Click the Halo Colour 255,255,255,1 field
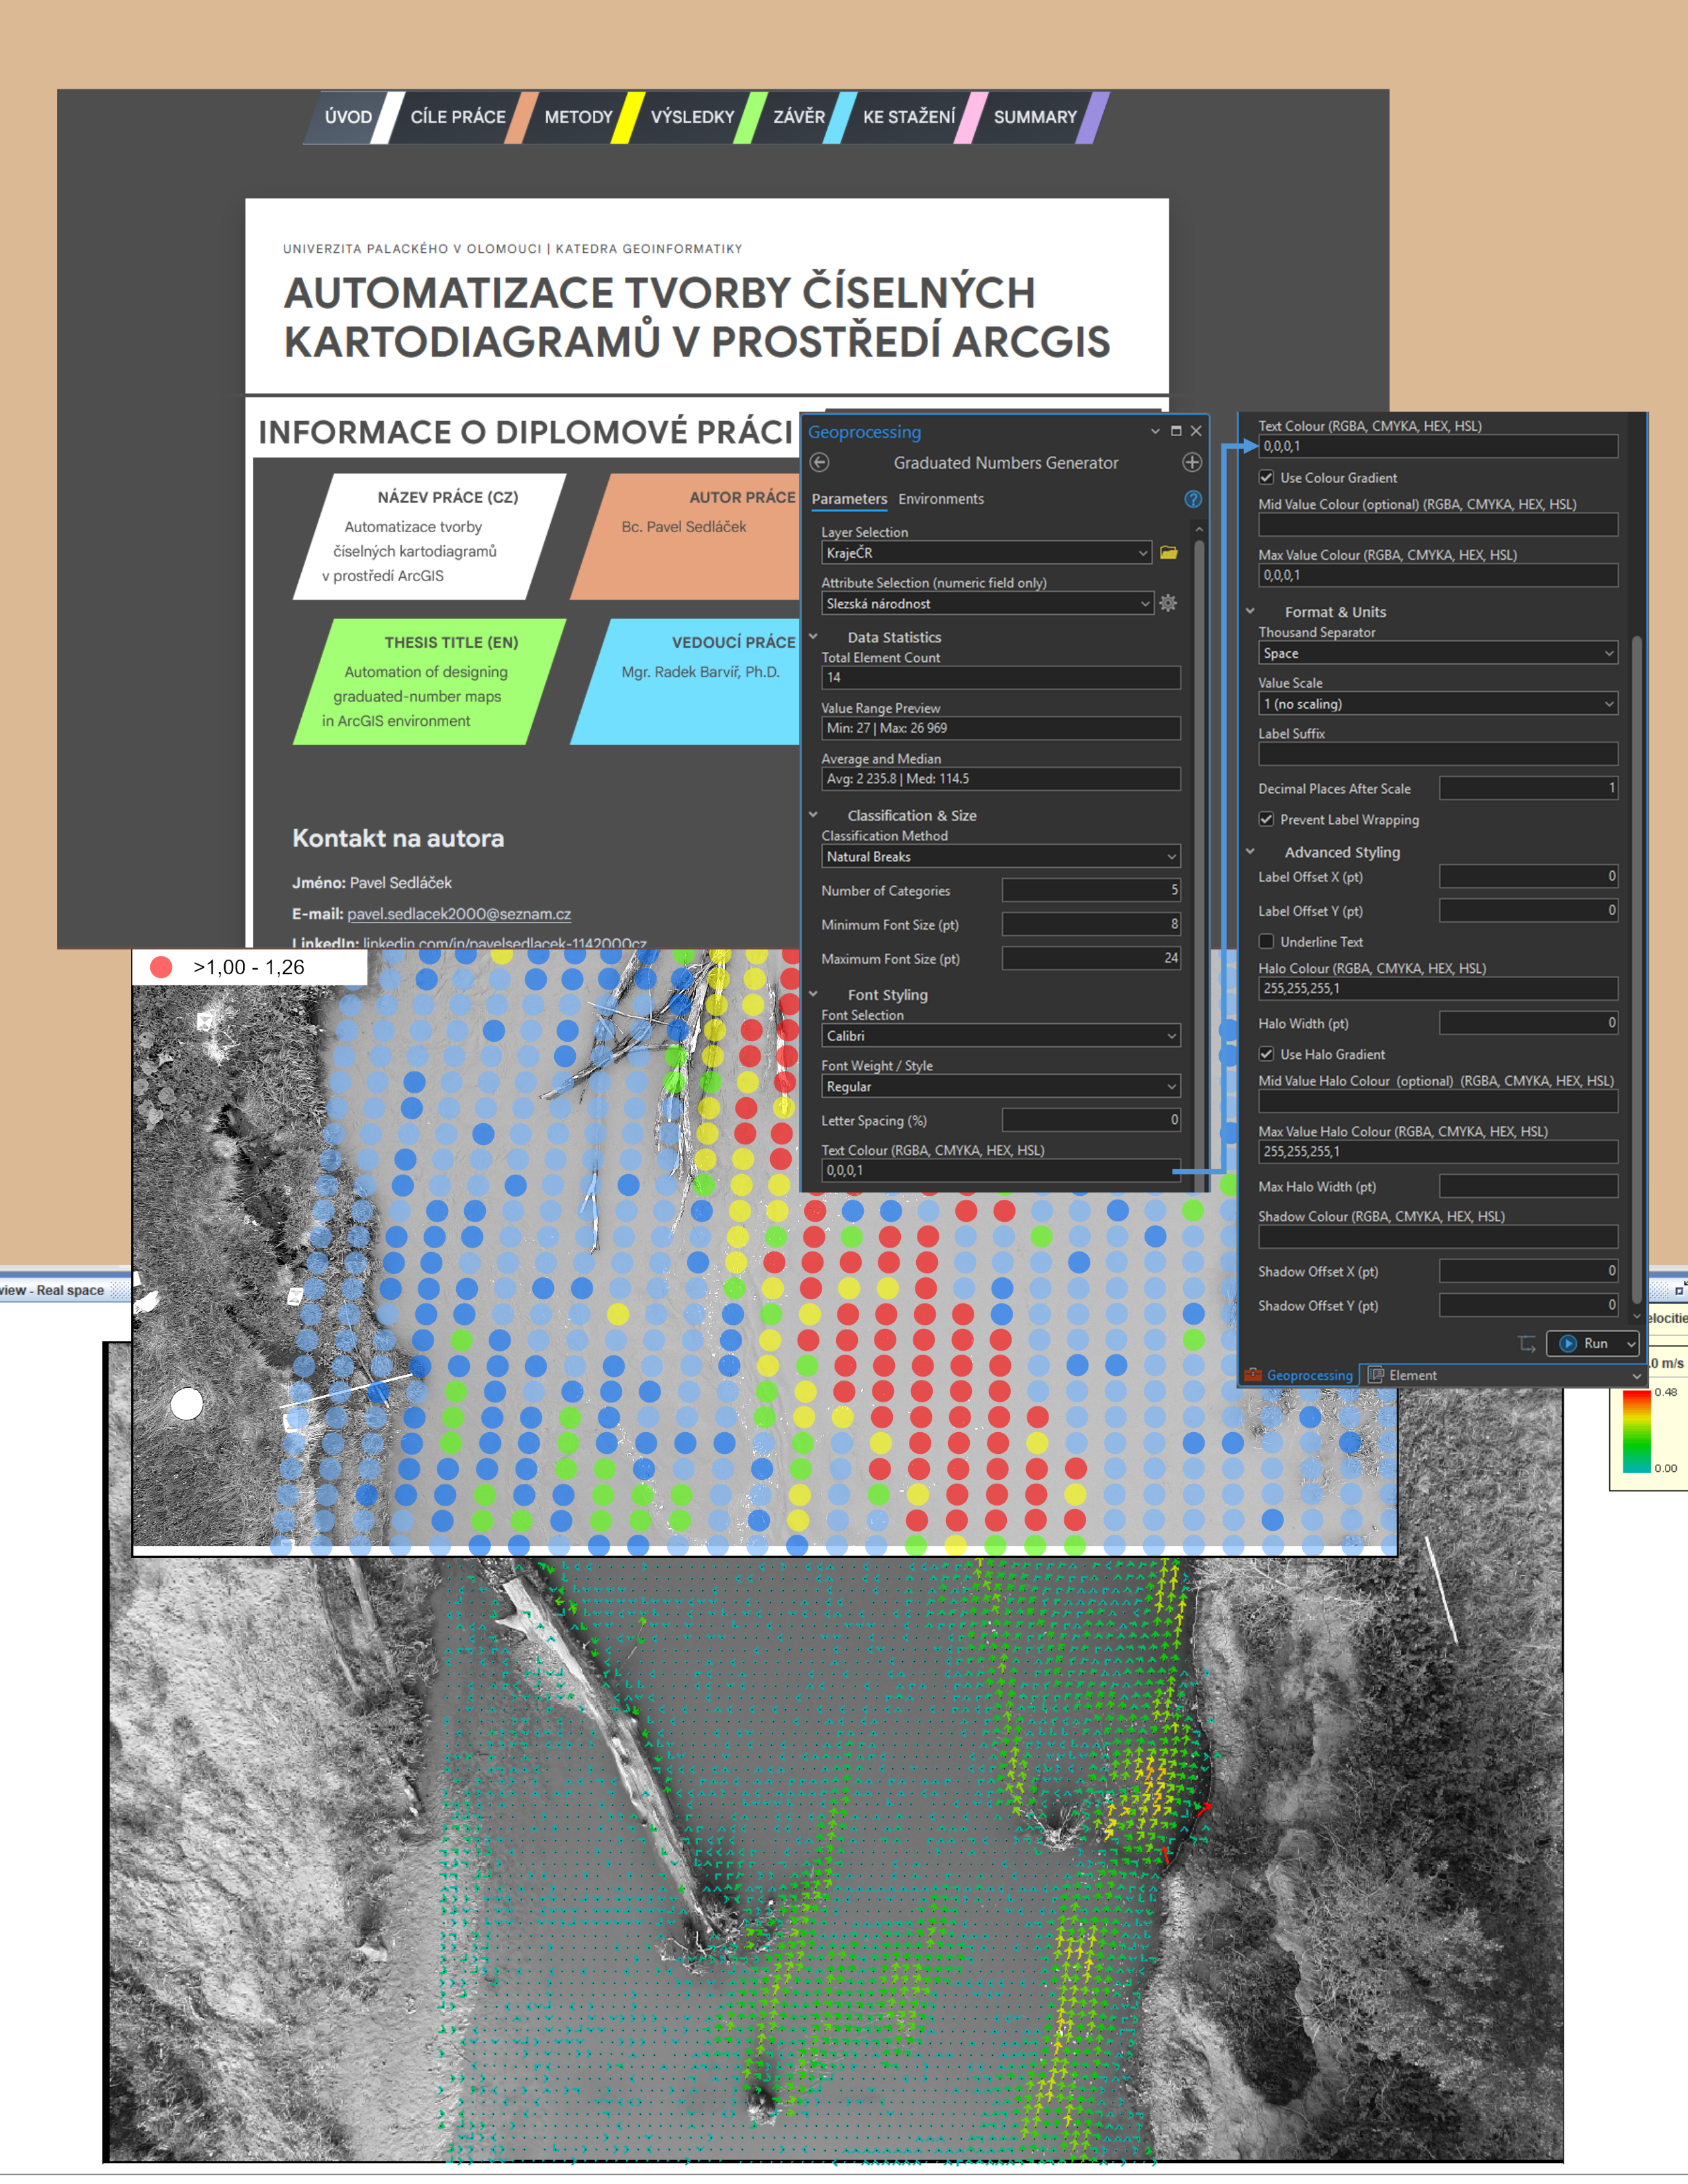 [1438, 989]
